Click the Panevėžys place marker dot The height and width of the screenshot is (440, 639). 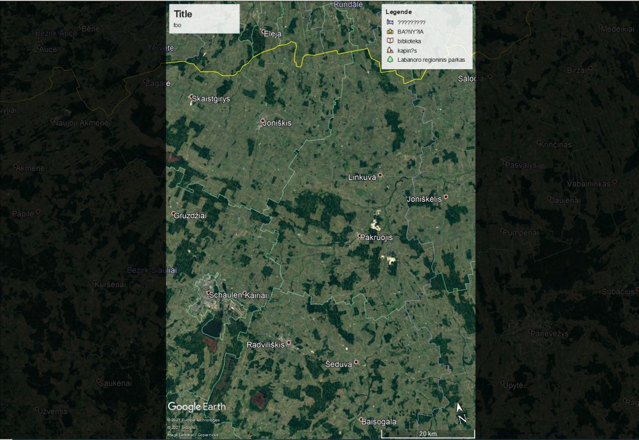point(530,332)
